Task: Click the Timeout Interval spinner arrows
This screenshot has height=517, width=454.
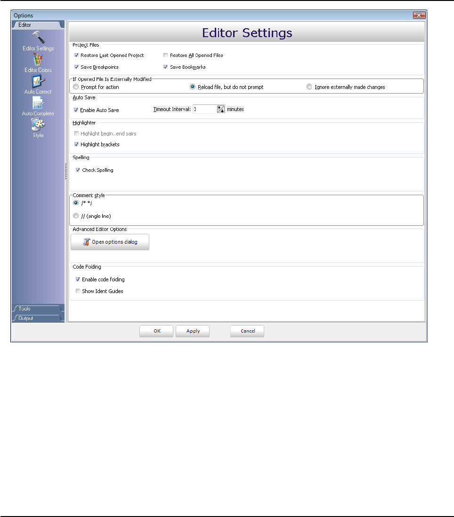Action: (221, 109)
